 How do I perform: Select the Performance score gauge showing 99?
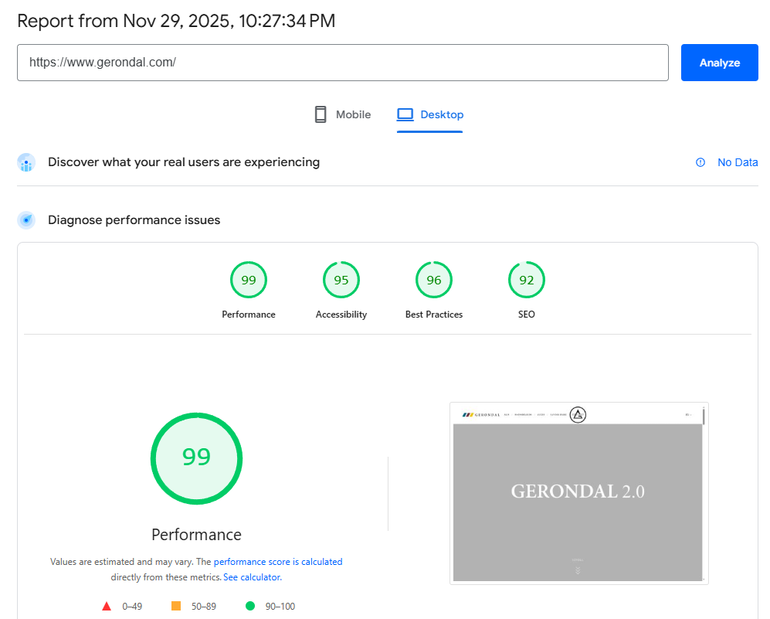(x=249, y=280)
